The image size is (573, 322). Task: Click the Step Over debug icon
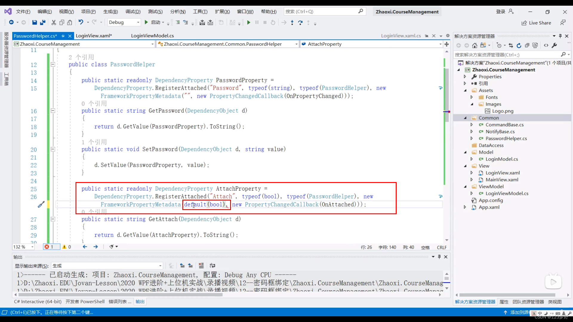pos(300,22)
